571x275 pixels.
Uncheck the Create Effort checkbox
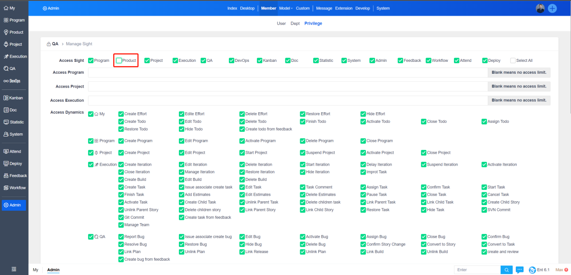click(121, 114)
